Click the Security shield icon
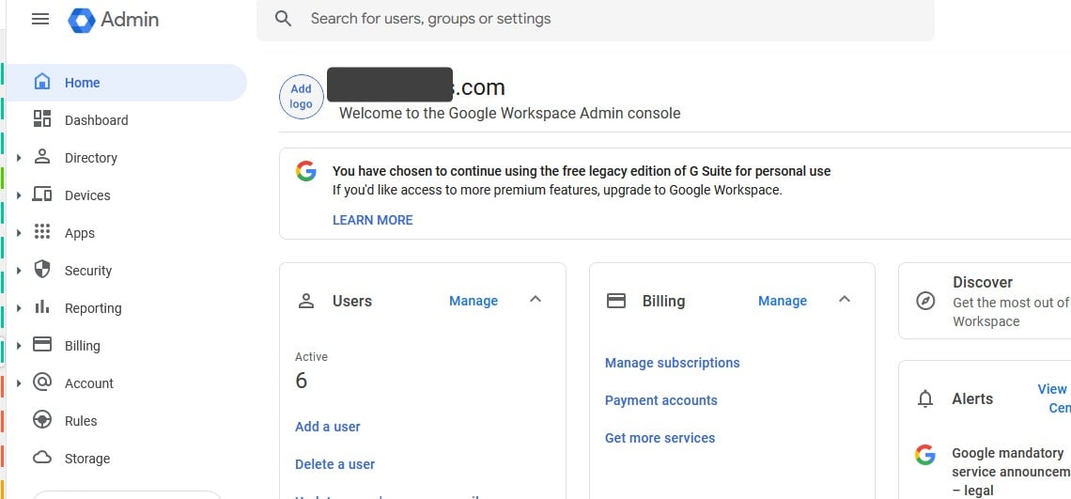This screenshot has width=1071, height=499. [42, 270]
